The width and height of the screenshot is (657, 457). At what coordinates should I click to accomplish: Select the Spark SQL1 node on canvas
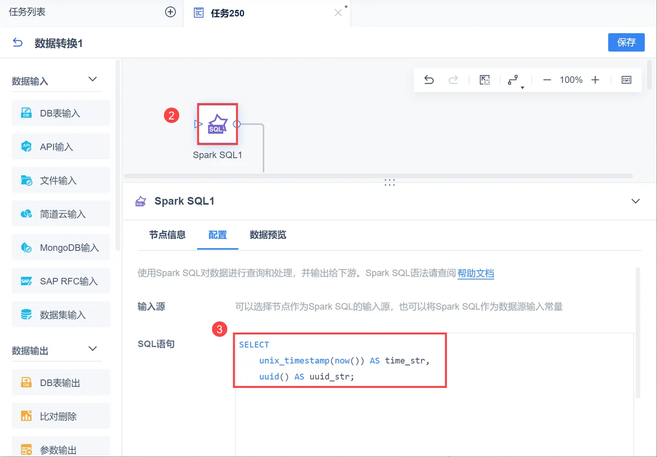pyautogui.click(x=217, y=124)
